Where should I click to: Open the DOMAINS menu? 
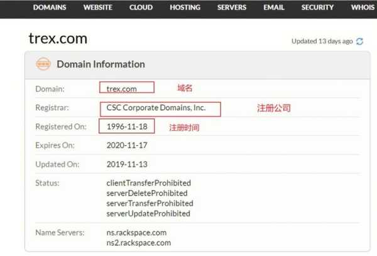(x=50, y=8)
